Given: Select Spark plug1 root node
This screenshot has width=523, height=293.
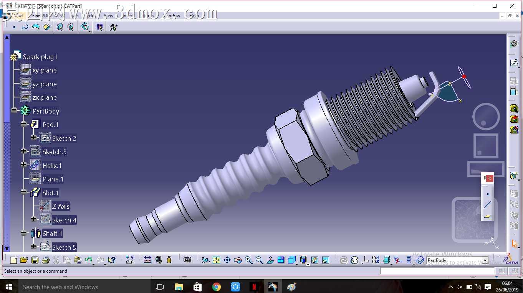Looking at the screenshot, I should coord(40,57).
